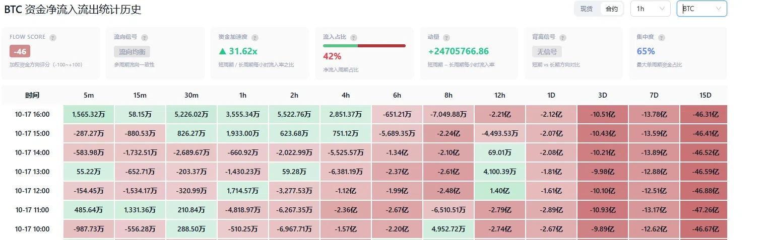This screenshot has height=240, width=770.
Task: Open help icon next to 流入占比
Action: 354,38
